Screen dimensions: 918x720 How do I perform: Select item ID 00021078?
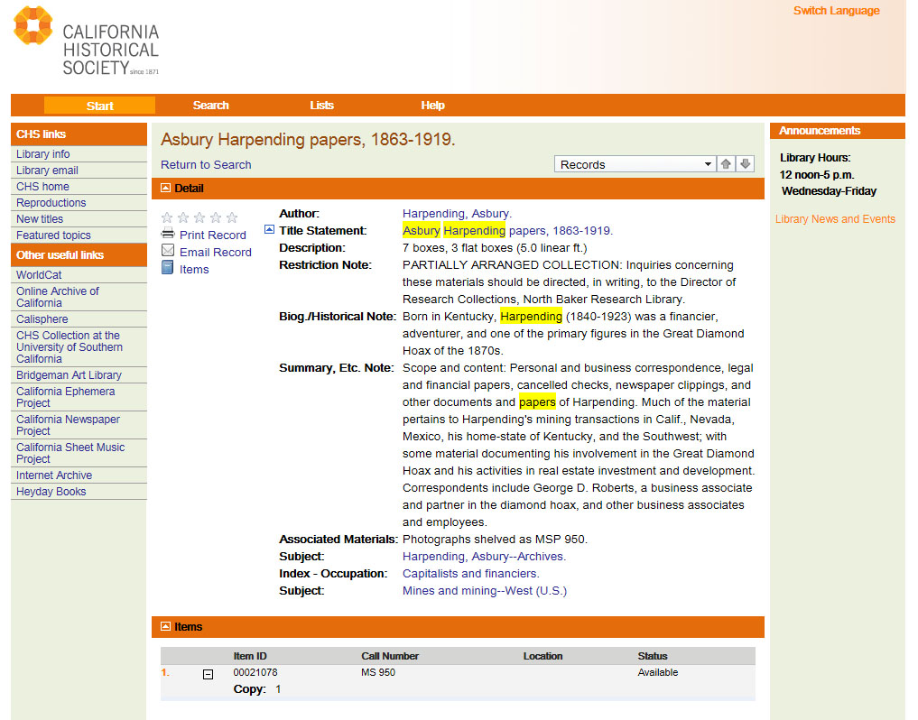[255, 672]
